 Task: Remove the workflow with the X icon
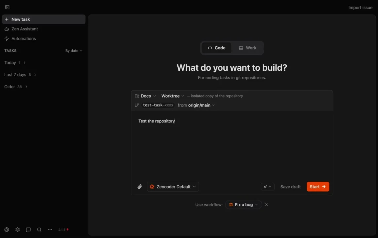(266, 205)
